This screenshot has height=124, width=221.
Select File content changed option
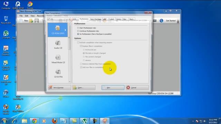click(84, 57)
